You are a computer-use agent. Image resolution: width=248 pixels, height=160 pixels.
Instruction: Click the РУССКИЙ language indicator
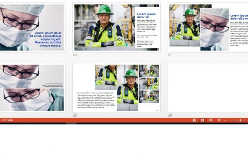[7, 120]
